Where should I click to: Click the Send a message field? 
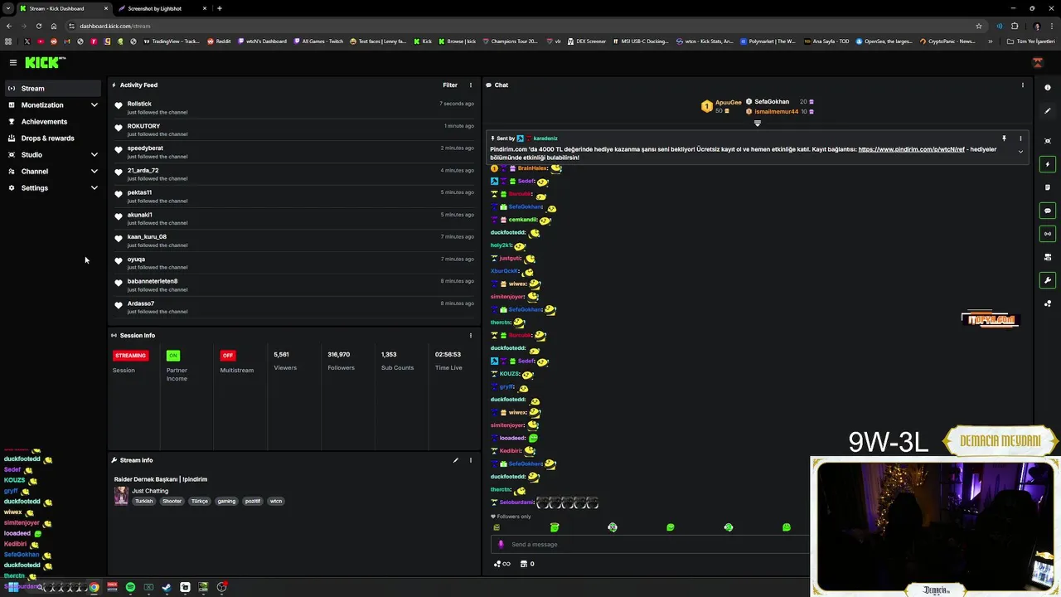652,544
